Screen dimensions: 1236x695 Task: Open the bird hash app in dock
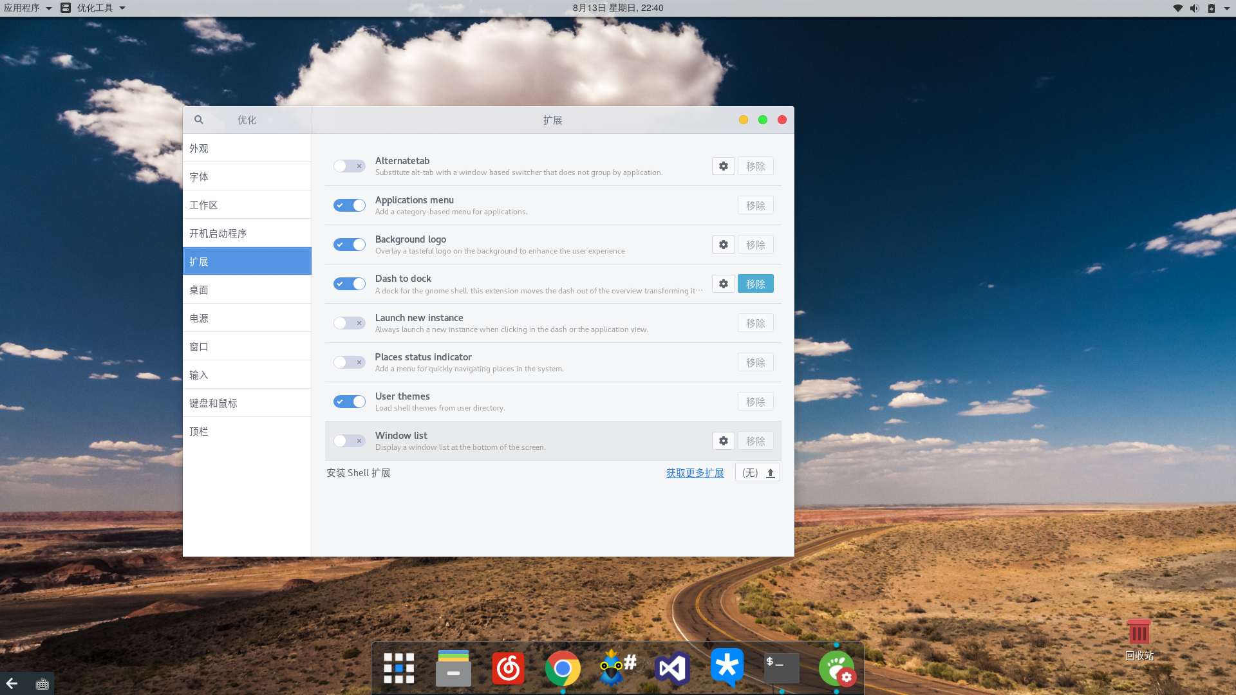pyautogui.click(x=617, y=668)
